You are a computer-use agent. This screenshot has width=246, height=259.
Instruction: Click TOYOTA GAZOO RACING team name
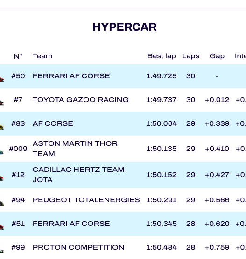click(81, 100)
